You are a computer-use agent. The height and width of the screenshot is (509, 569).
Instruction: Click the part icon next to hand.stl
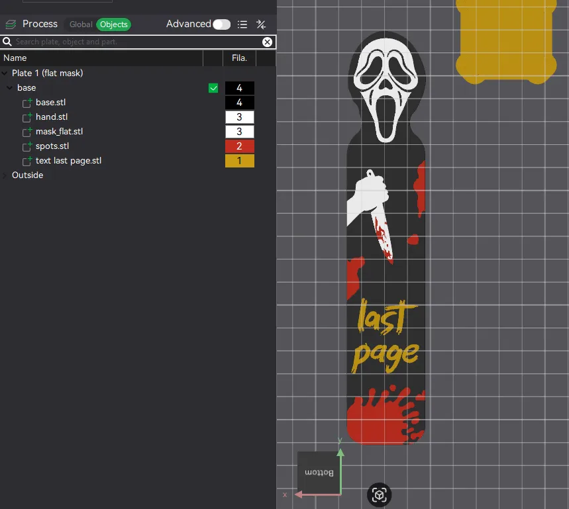(27, 117)
